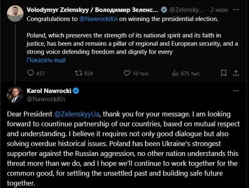Open the tweet's 2 июн. timestamp

[x=218, y=9]
